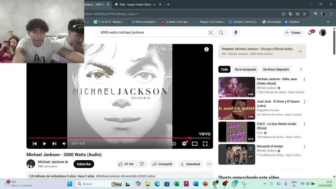This screenshot has width=336, height=189.
Task: Go to previous video in the mix
Action: [35, 144]
